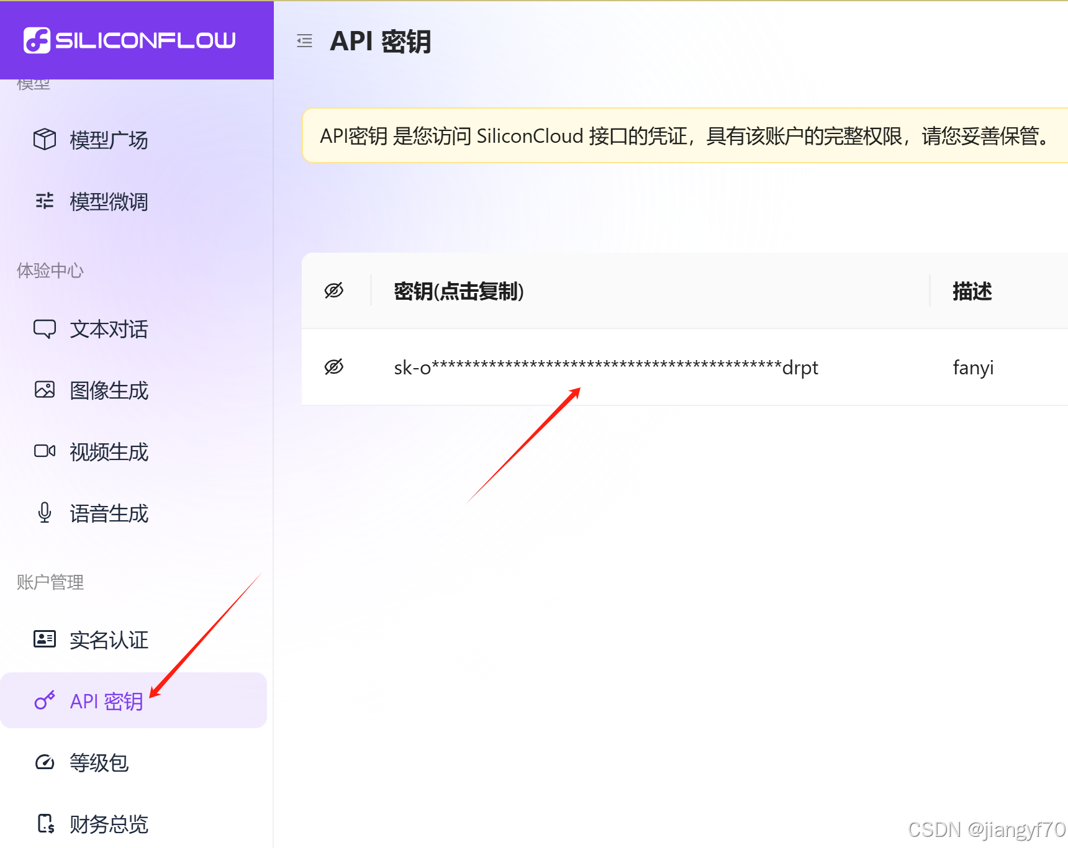
Task: Switch to the API 密钥 page
Action: 106,700
